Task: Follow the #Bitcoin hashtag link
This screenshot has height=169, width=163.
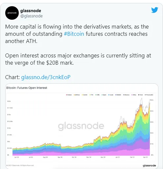Action: [x=74, y=34]
